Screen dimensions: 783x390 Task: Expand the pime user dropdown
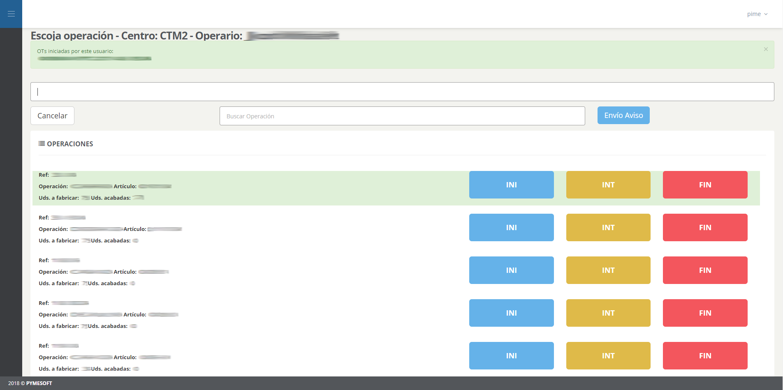pyautogui.click(x=757, y=14)
